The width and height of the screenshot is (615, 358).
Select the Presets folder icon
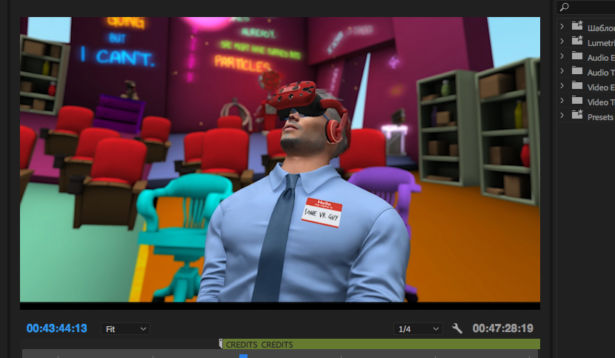[577, 115]
